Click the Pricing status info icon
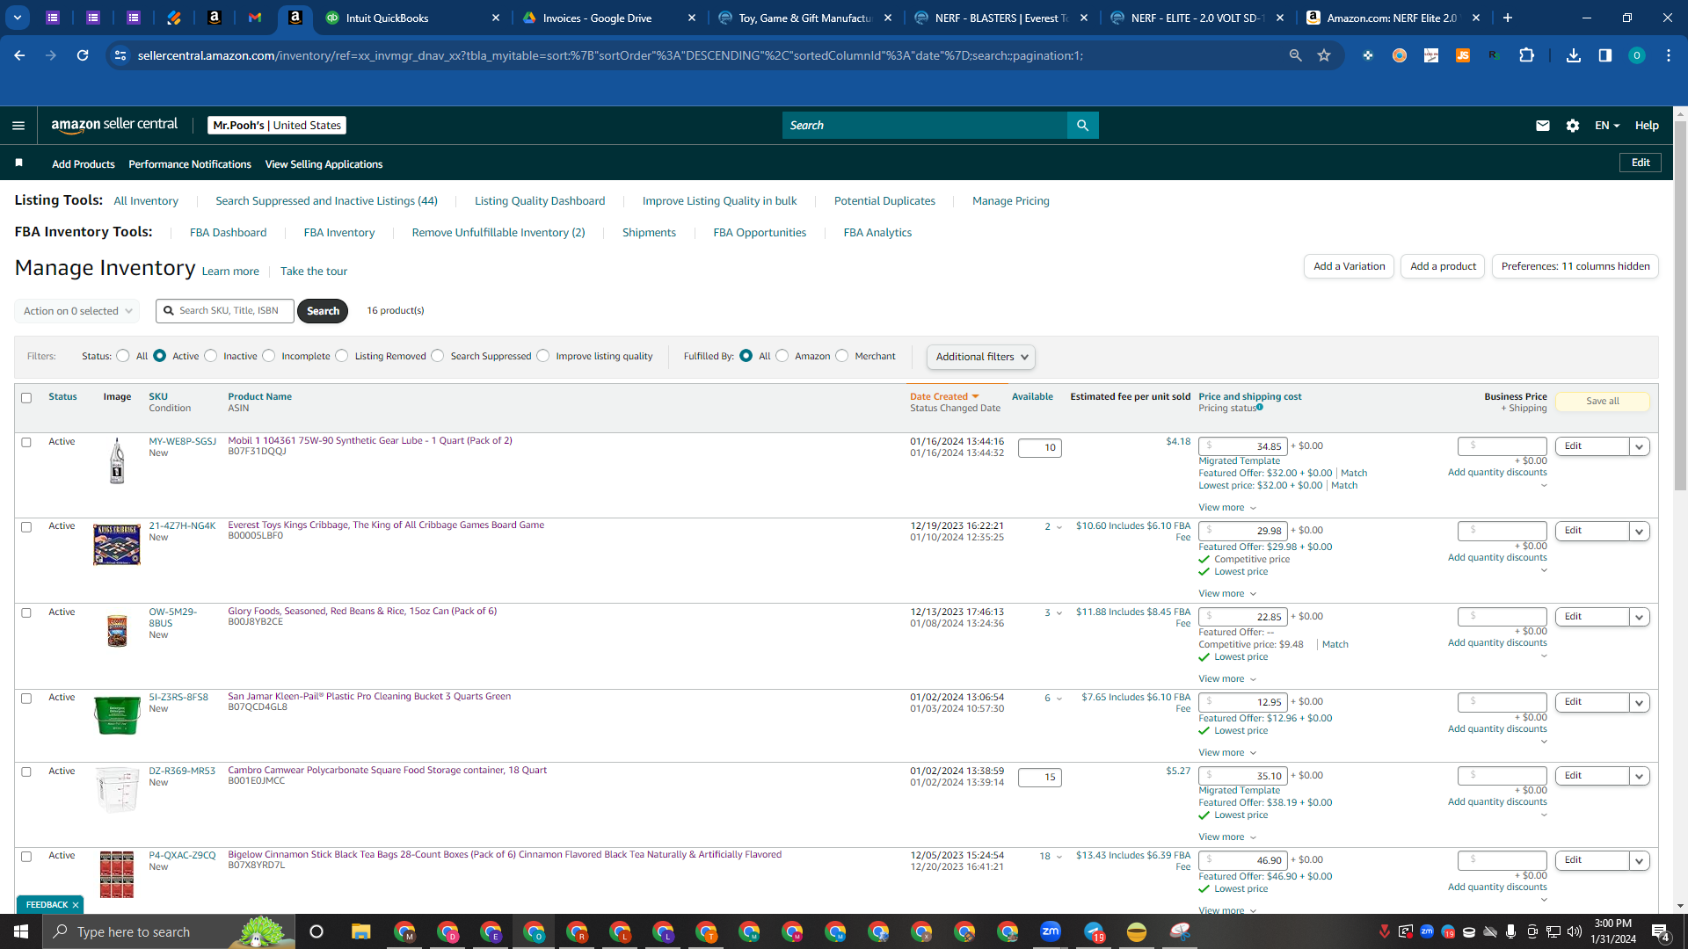The height and width of the screenshot is (949, 1688). click(x=1260, y=407)
